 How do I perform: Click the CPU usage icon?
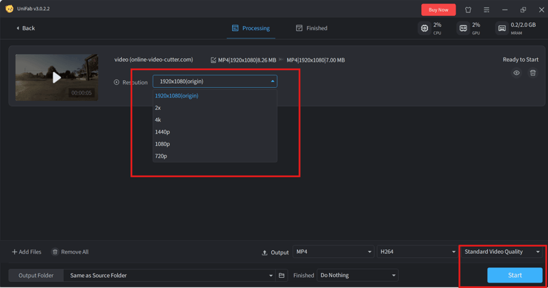point(425,28)
